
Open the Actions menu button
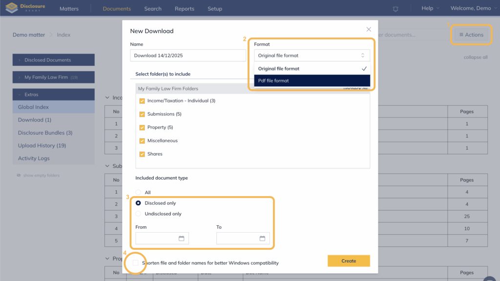[x=471, y=35]
